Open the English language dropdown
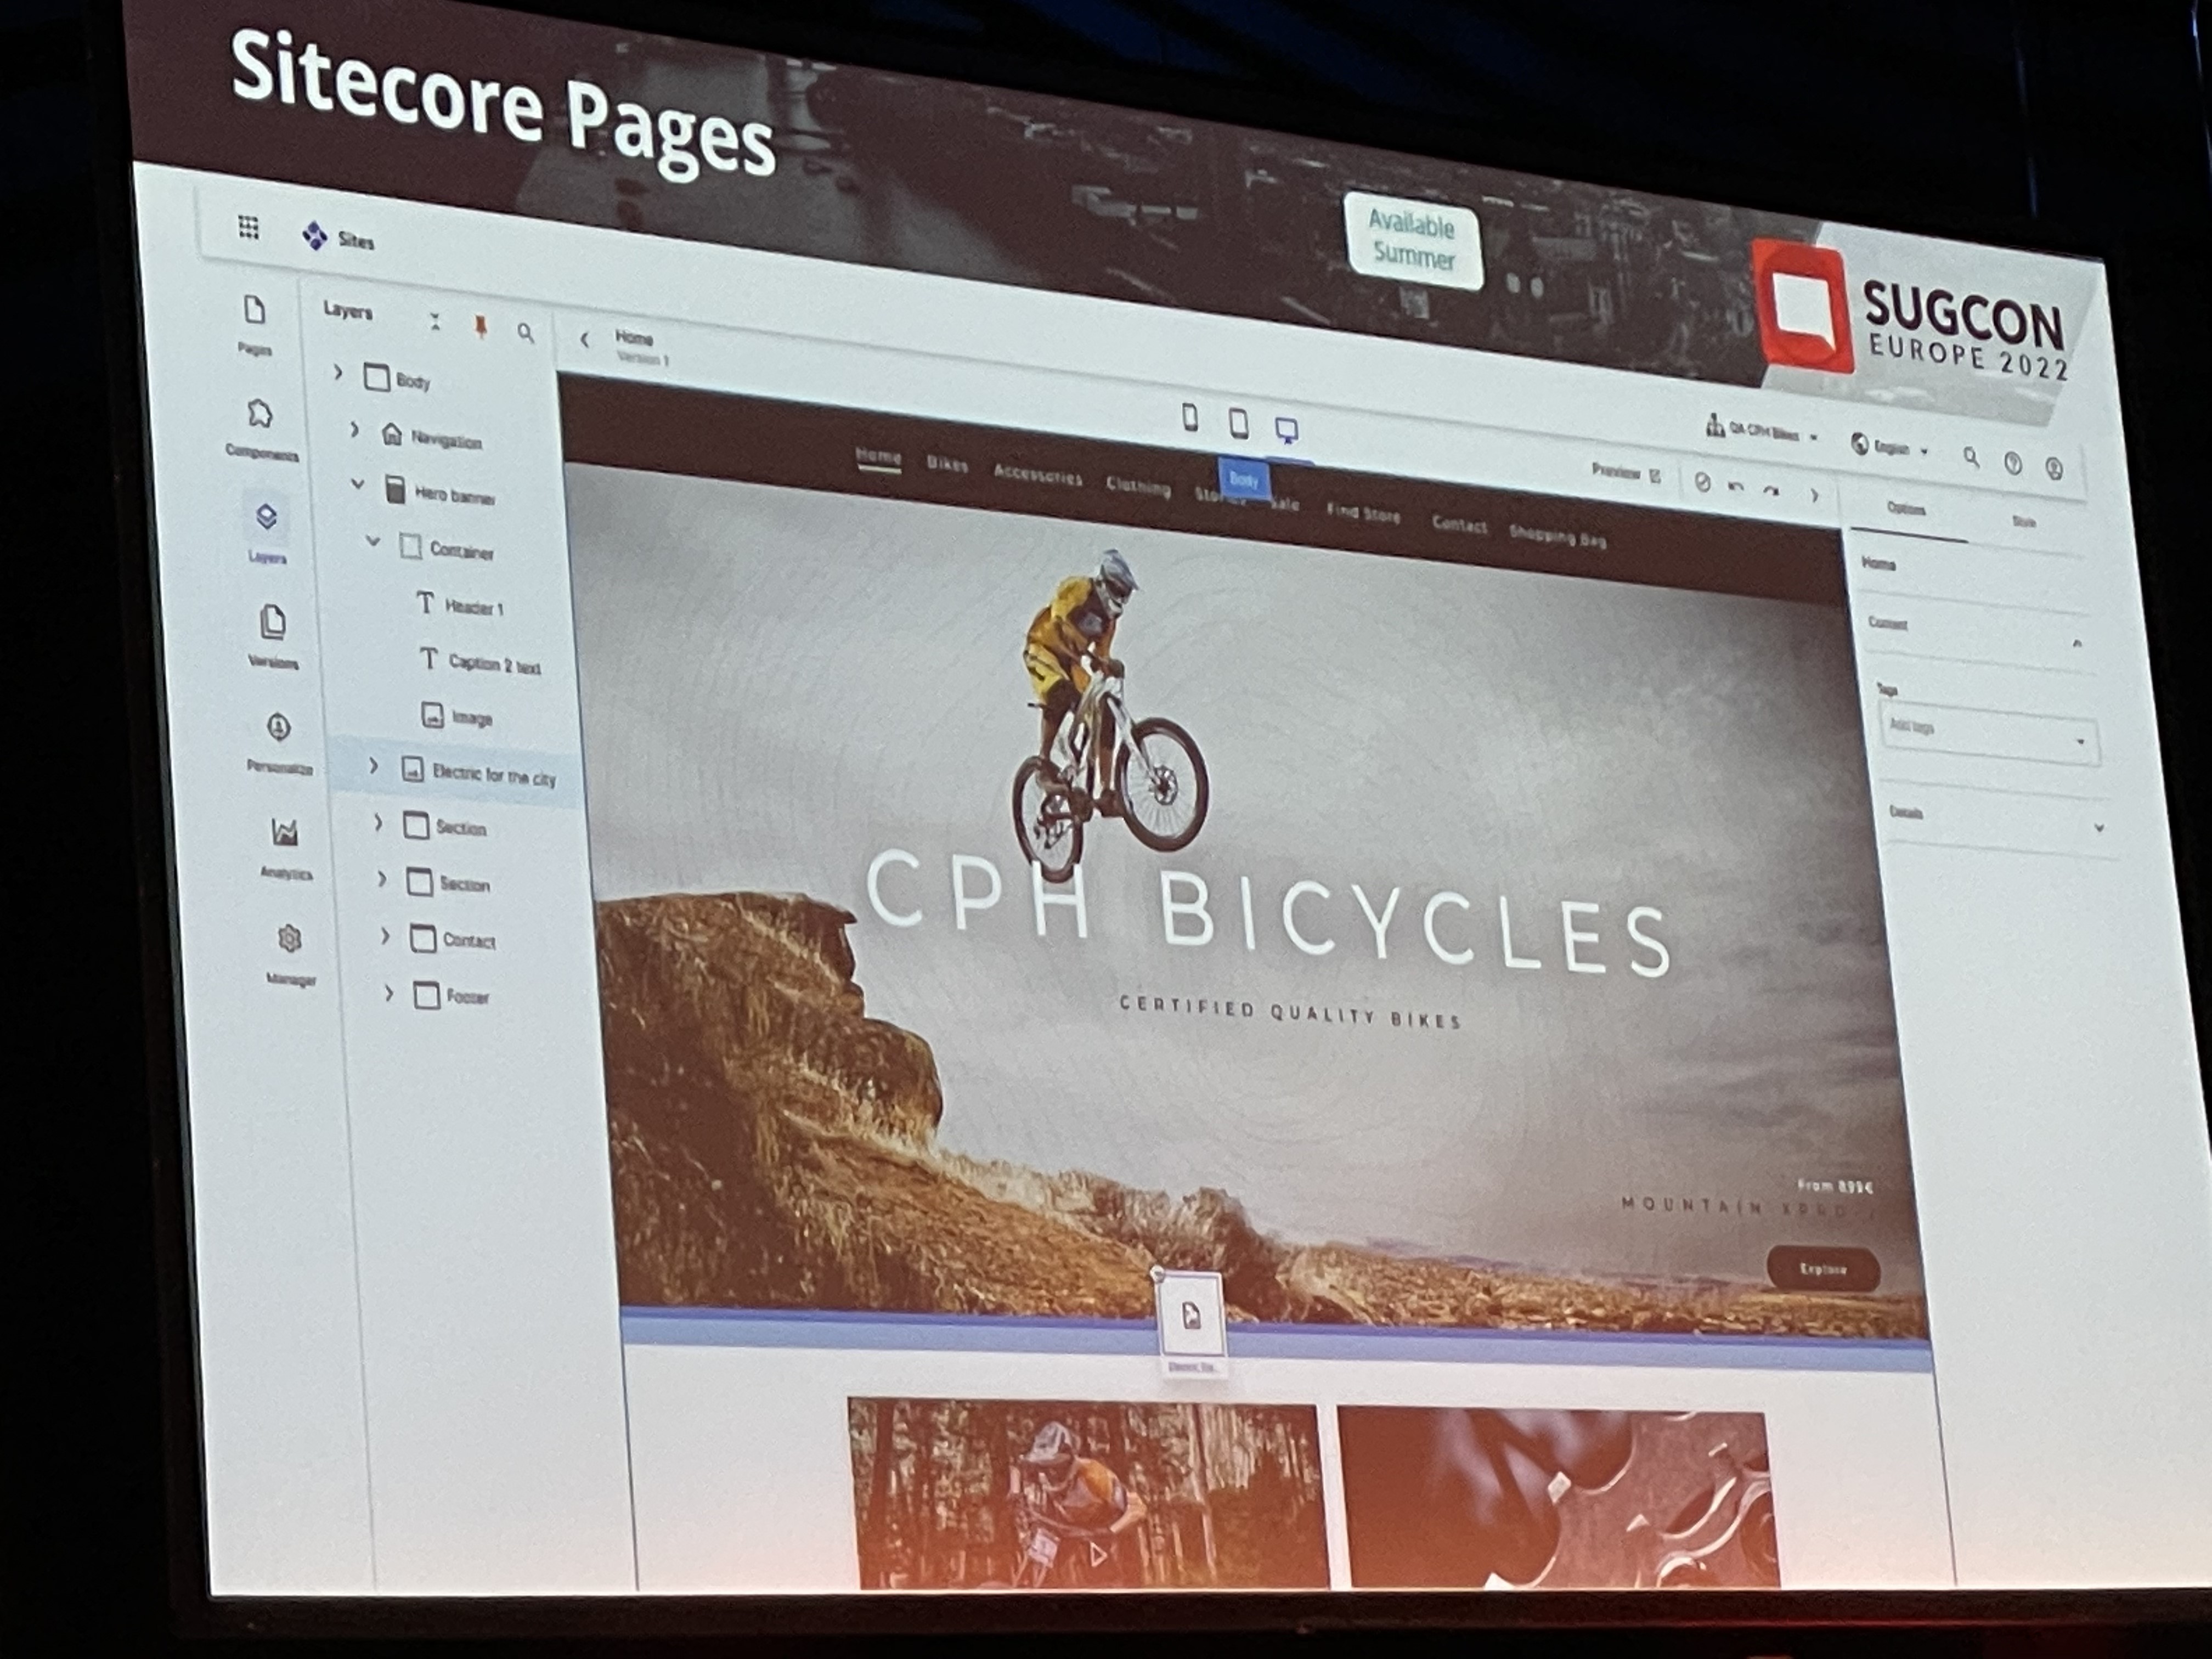The height and width of the screenshot is (1659, 2212). 1888,447
